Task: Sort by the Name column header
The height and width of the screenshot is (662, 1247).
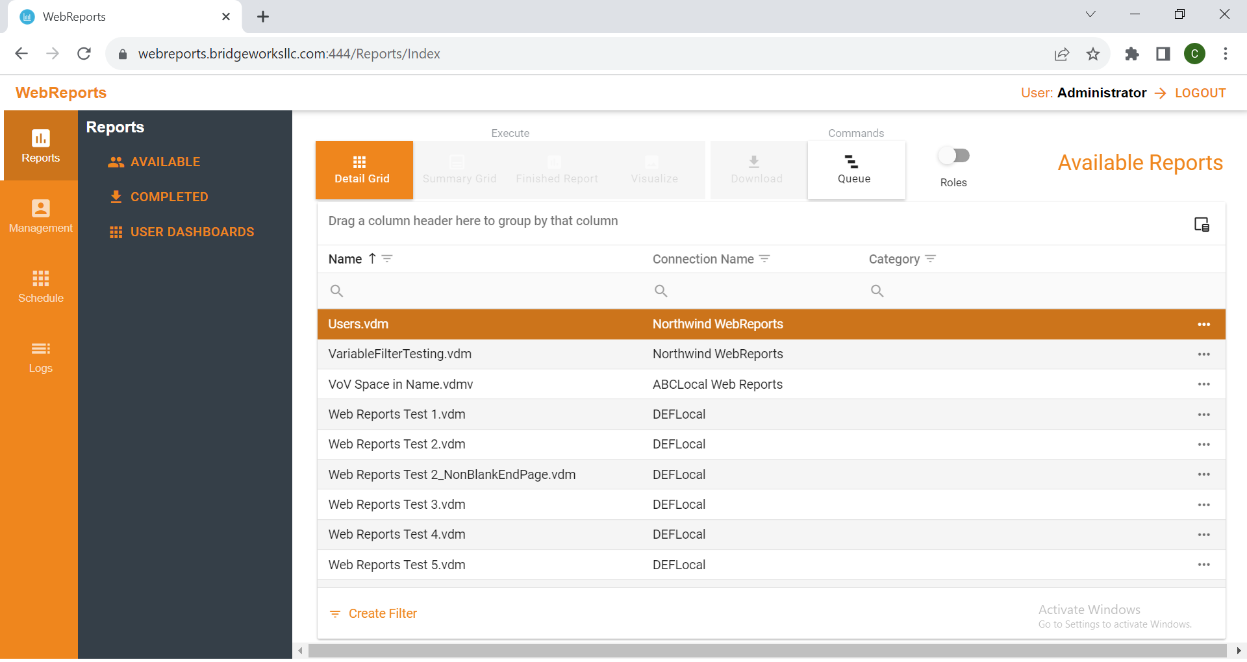Action: tap(345, 259)
